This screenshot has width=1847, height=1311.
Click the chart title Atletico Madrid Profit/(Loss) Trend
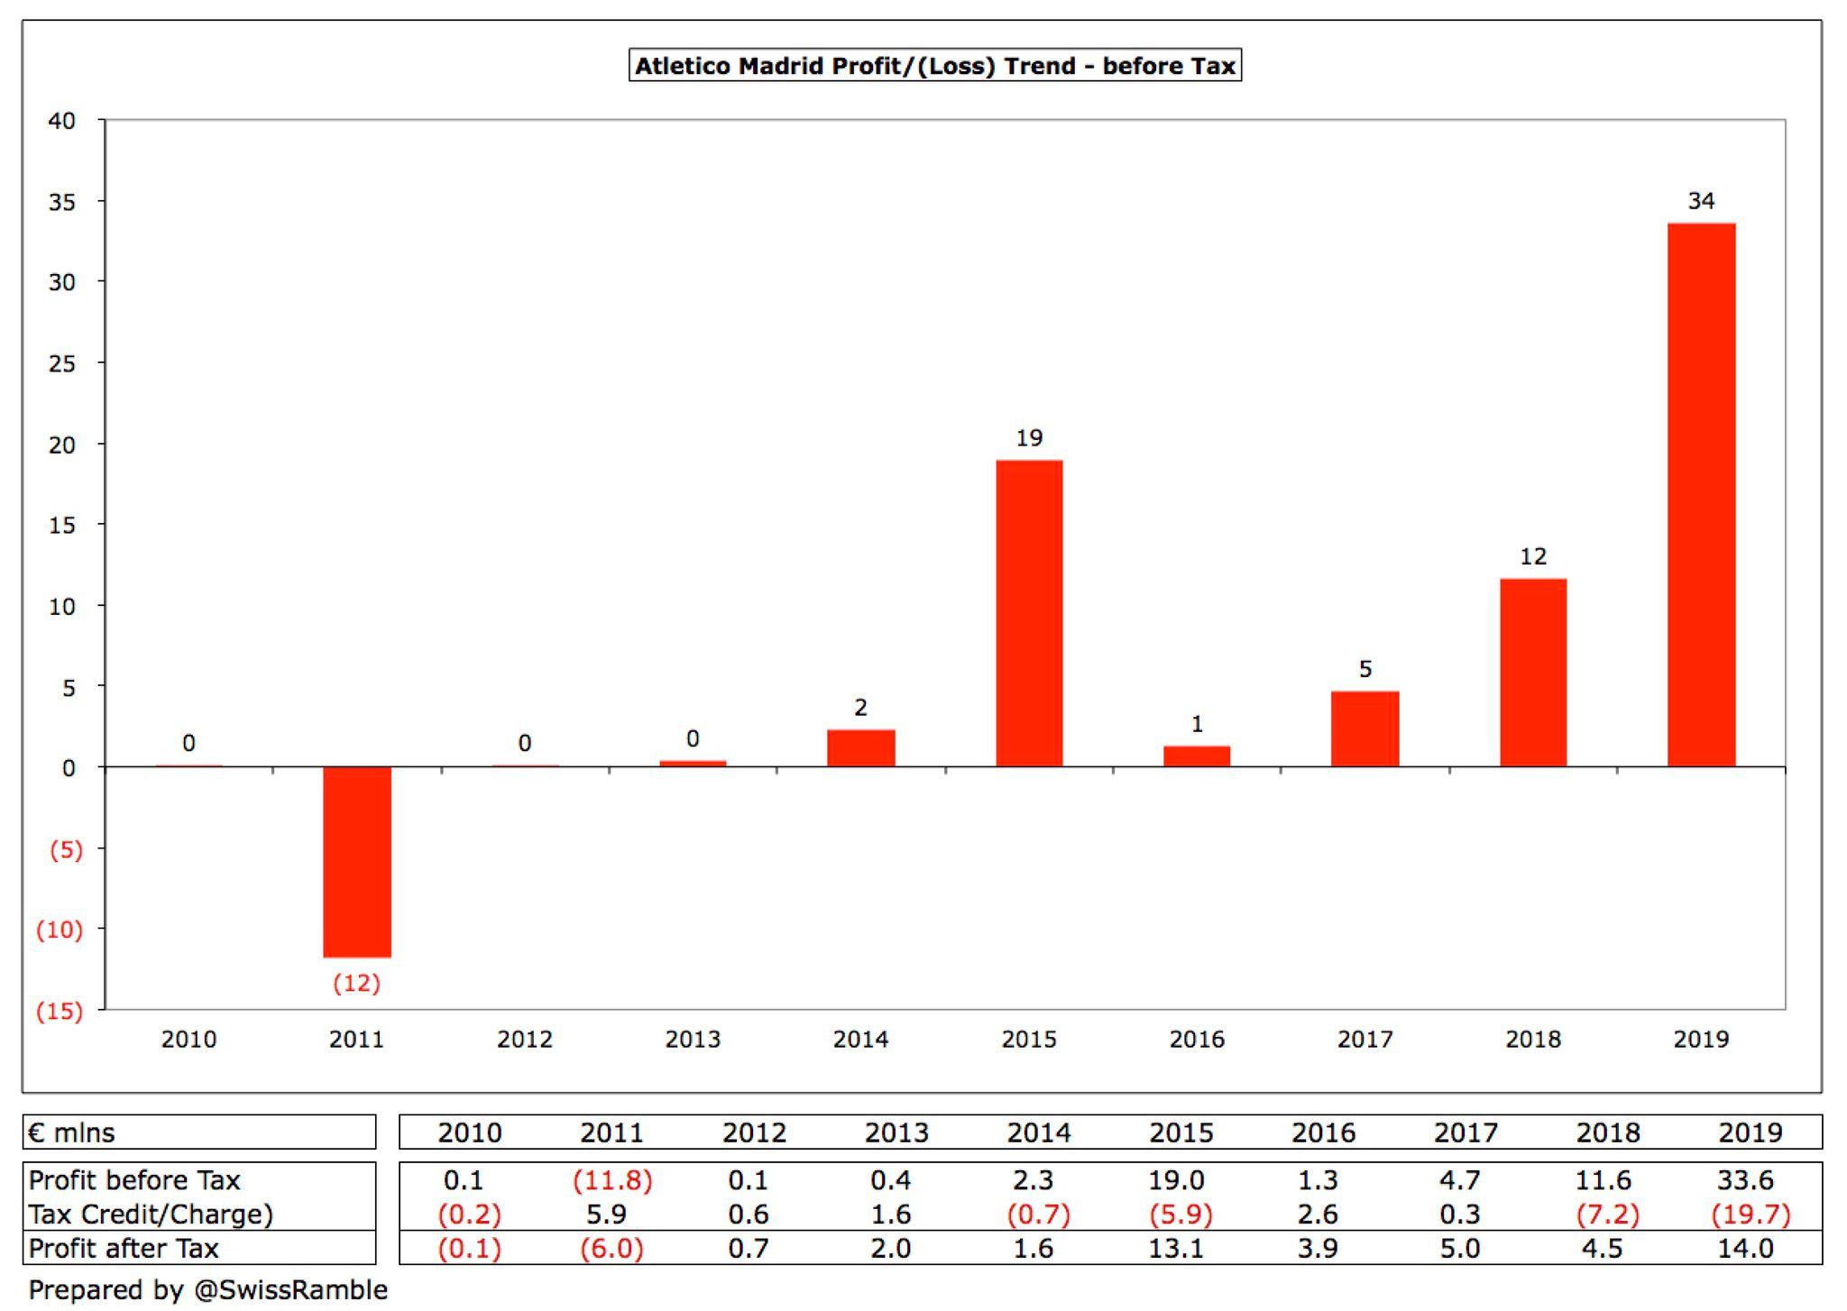[935, 66]
